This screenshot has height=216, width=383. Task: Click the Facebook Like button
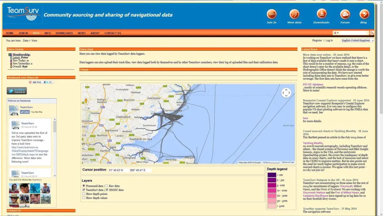[x=25, y=112]
